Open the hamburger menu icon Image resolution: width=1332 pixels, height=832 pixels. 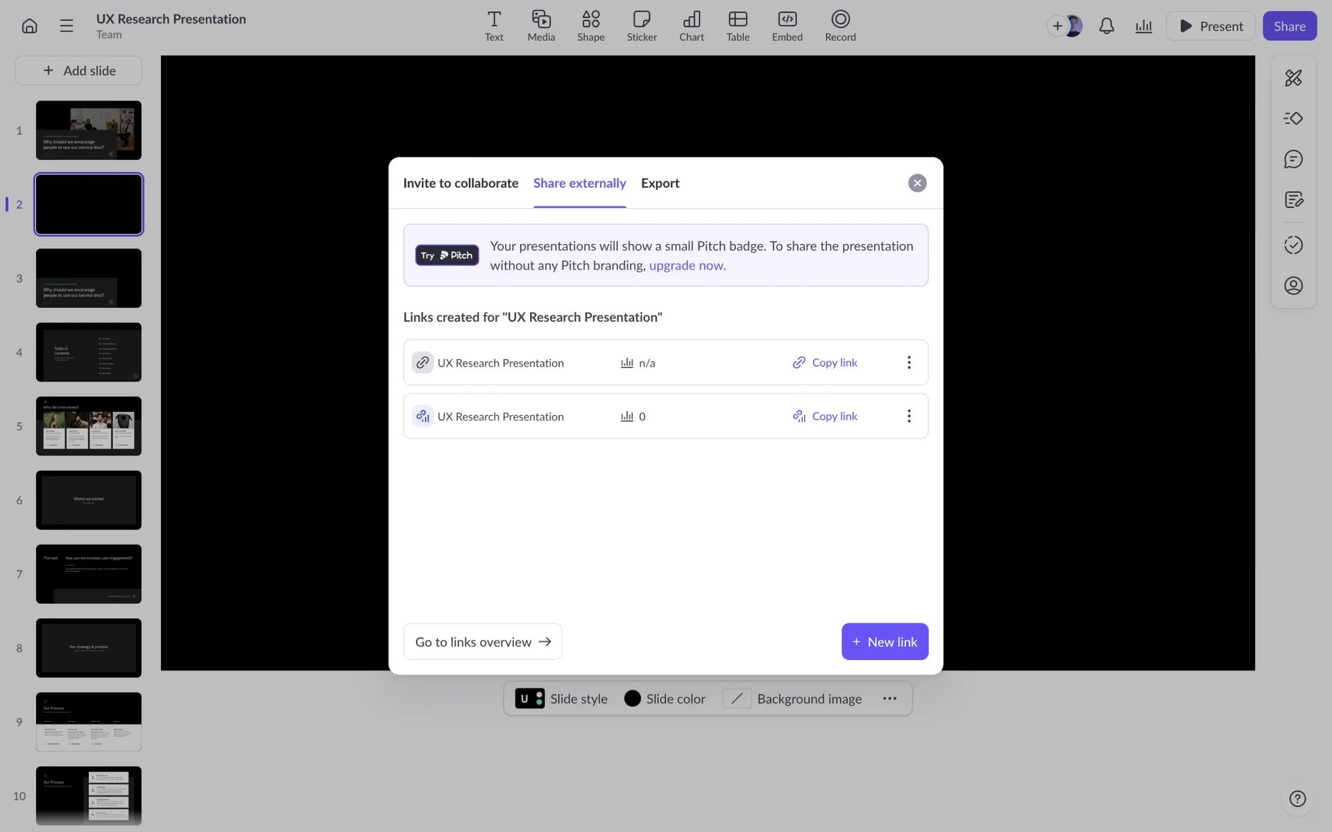67,26
